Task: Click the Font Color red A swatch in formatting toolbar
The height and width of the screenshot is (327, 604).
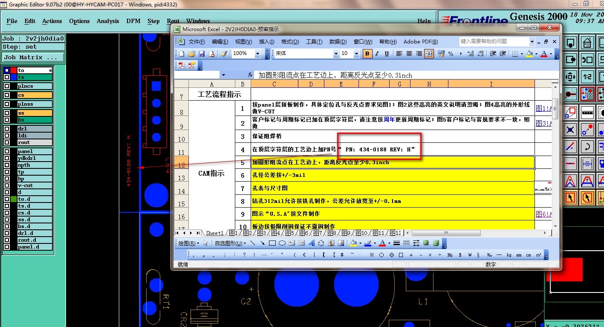Action: click(x=544, y=54)
